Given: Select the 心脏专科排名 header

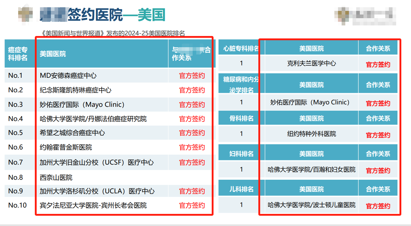Looking at the screenshot, I should (241, 48).
